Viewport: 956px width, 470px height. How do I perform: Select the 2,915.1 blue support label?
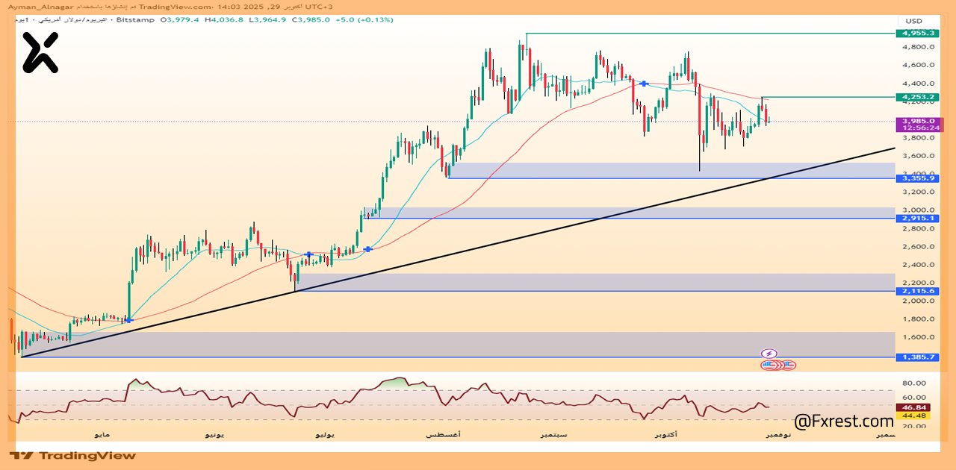(x=917, y=218)
